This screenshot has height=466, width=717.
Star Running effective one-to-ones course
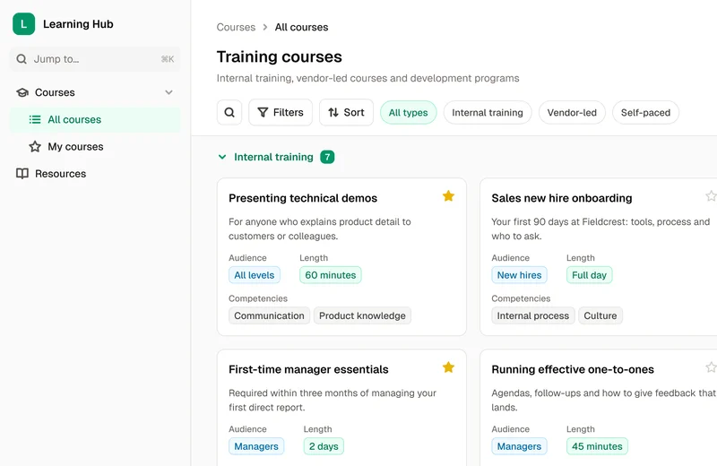(x=711, y=367)
